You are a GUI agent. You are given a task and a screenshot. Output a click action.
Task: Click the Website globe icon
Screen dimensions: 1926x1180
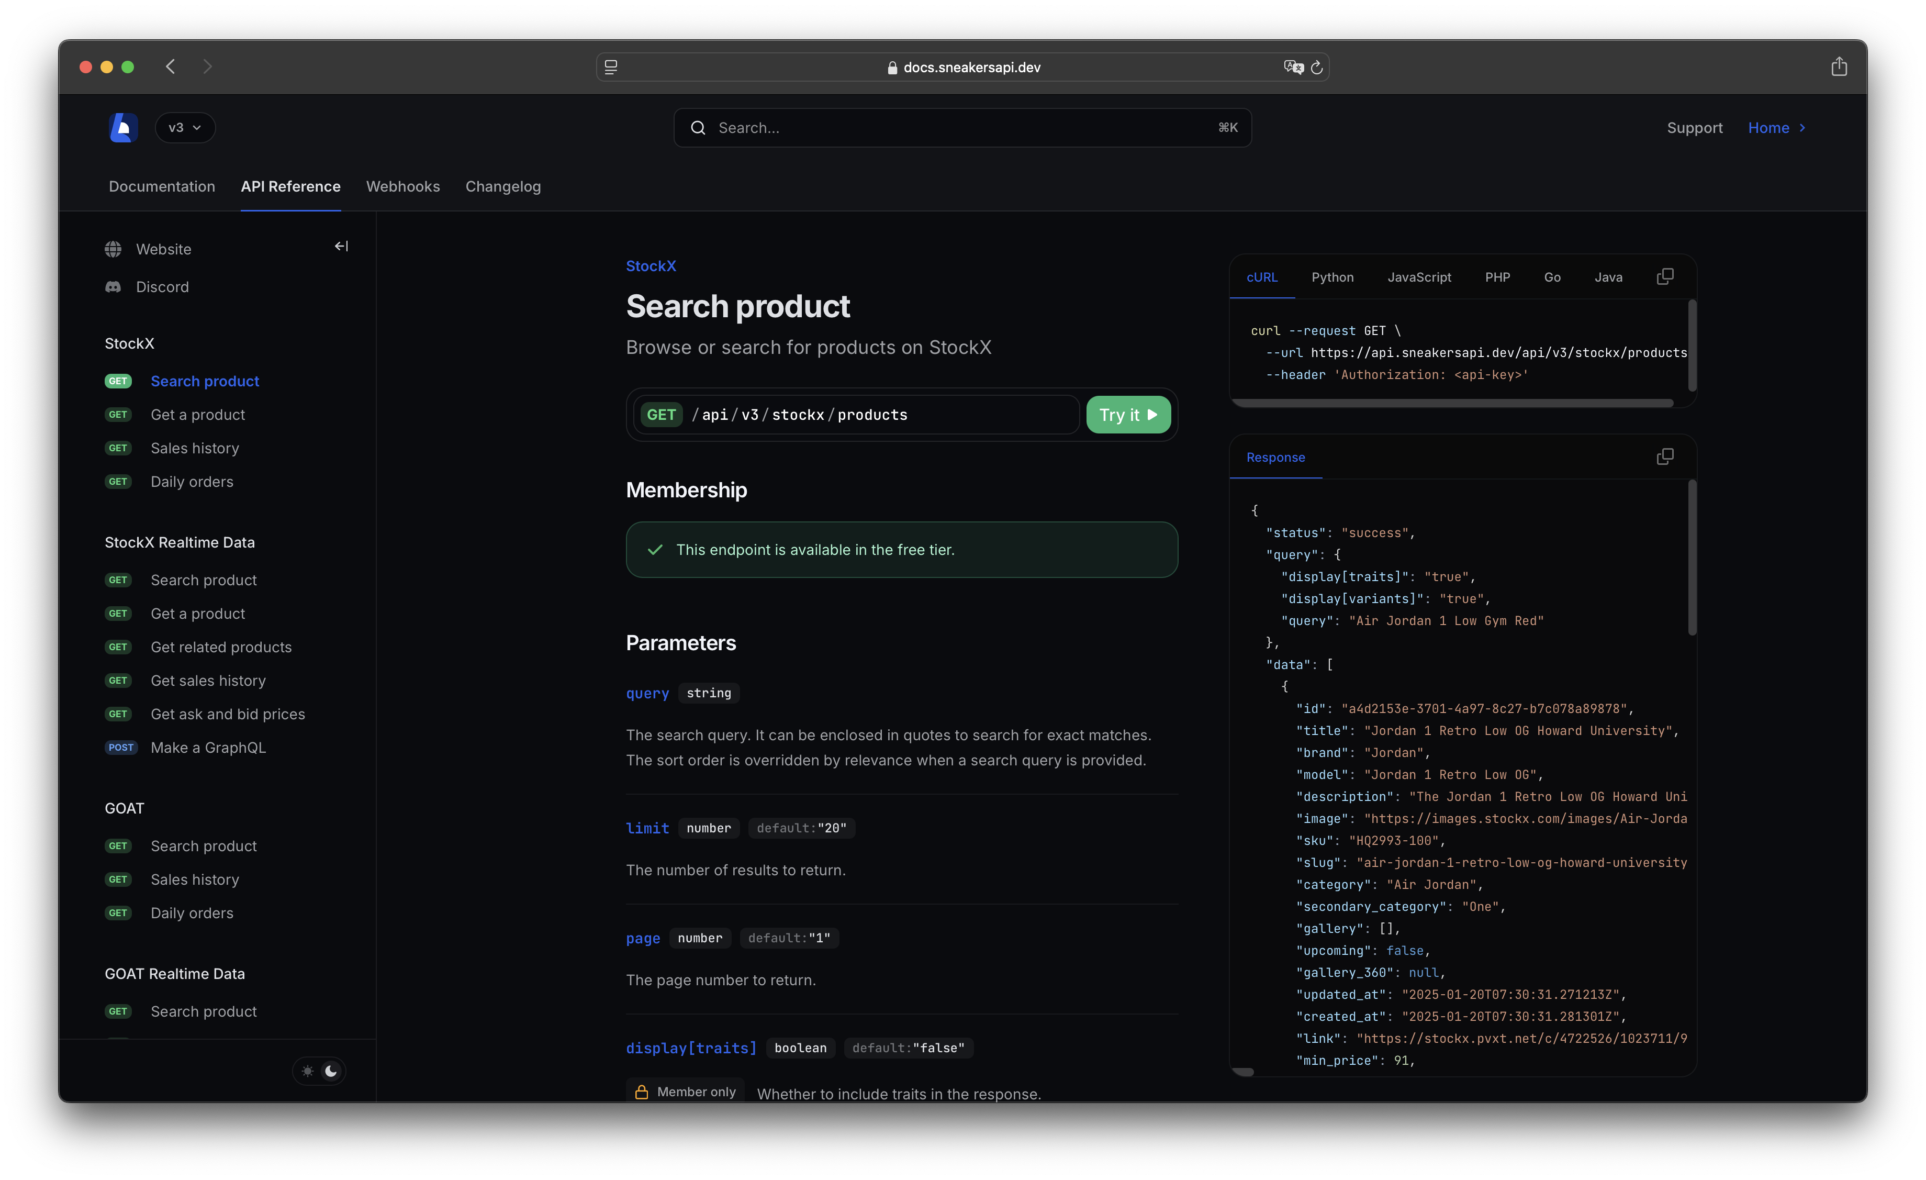[x=114, y=249]
